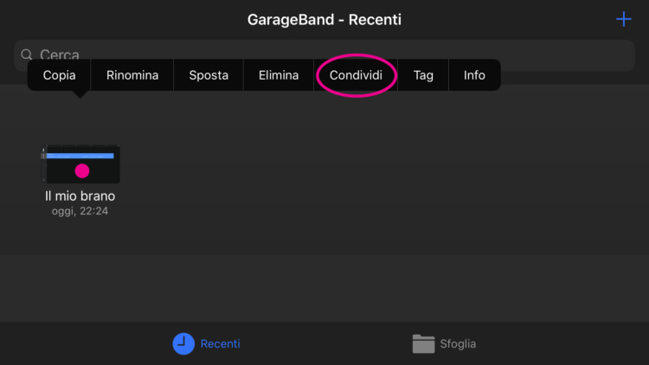Show file details via Info

474,75
